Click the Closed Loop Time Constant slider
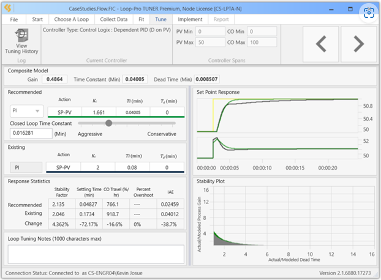The image size is (381, 280). click(x=127, y=123)
